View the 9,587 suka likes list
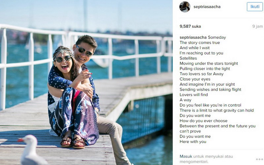 coord(190,26)
